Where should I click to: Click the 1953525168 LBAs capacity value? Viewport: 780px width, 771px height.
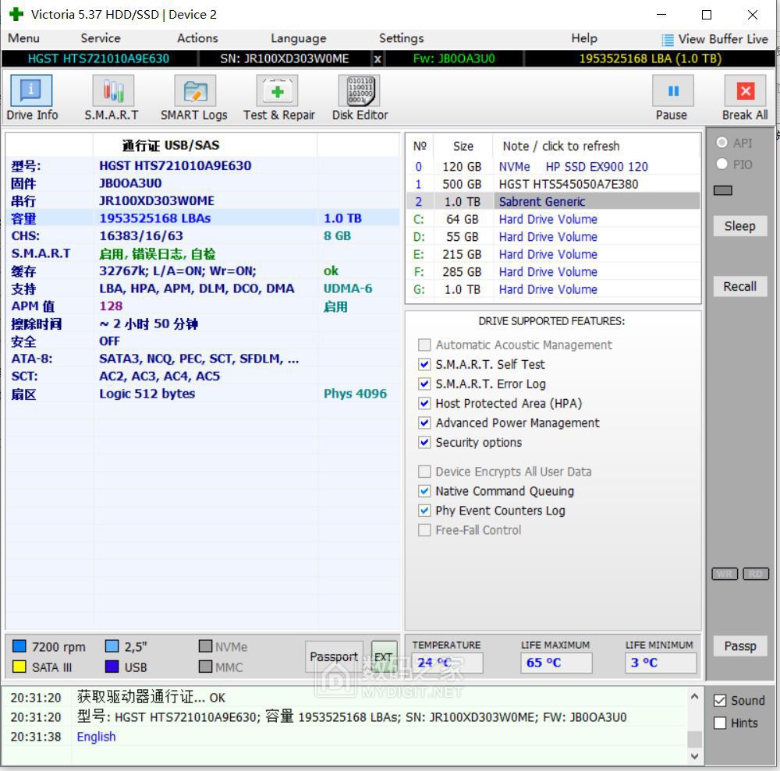[154, 218]
